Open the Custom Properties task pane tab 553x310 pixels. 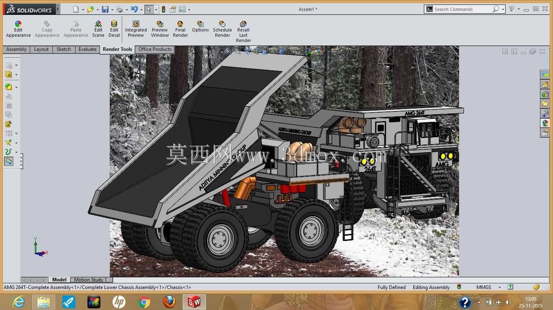click(545, 133)
